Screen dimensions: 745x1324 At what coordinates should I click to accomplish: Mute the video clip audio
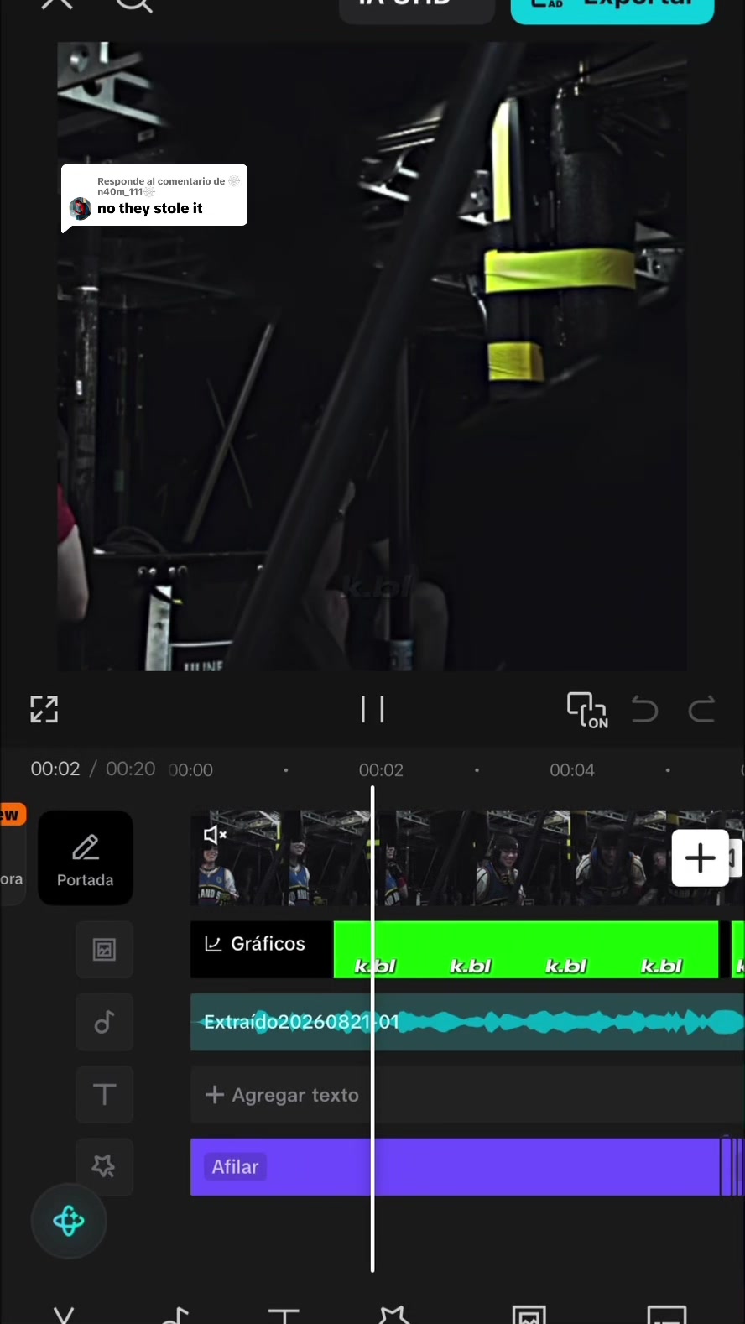pyautogui.click(x=215, y=834)
